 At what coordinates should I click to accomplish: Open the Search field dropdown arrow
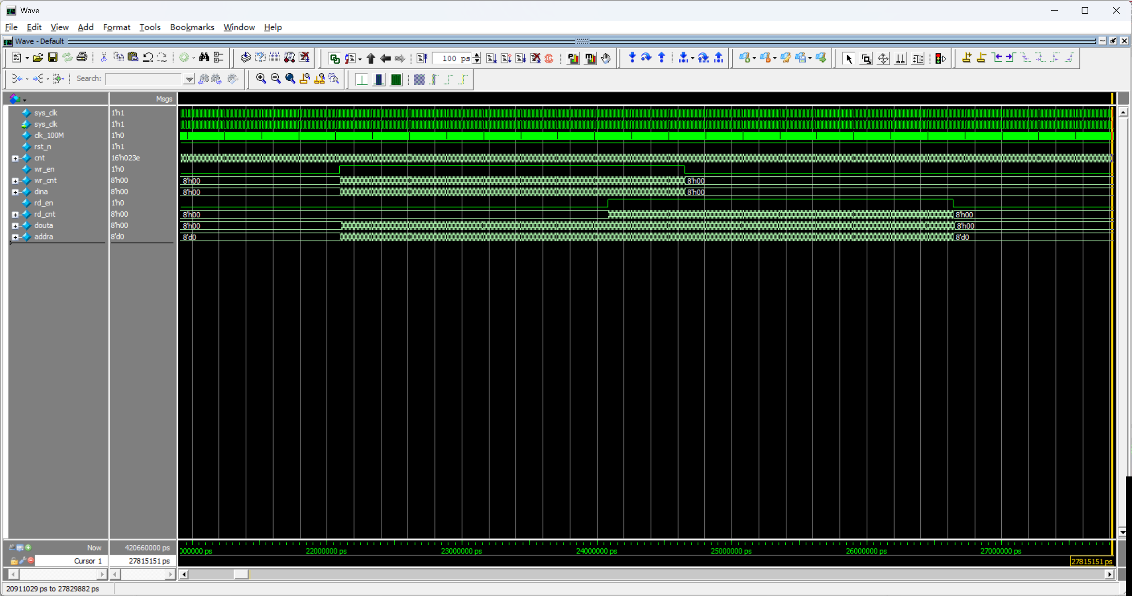click(189, 79)
